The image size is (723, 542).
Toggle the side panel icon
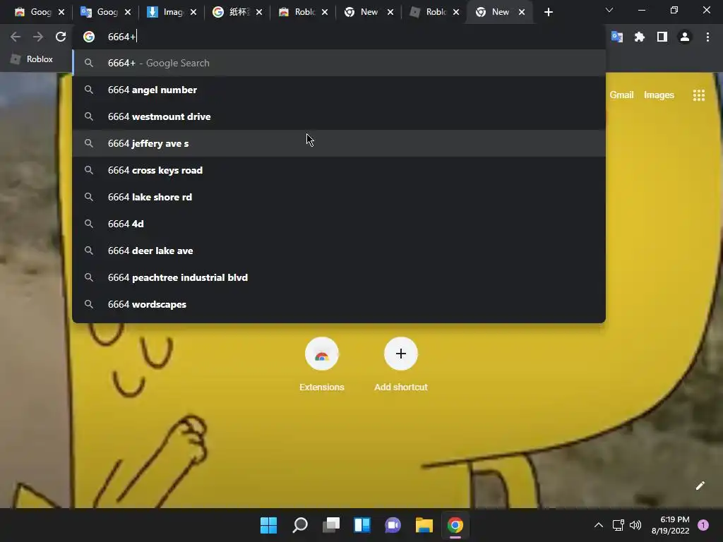(662, 37)
